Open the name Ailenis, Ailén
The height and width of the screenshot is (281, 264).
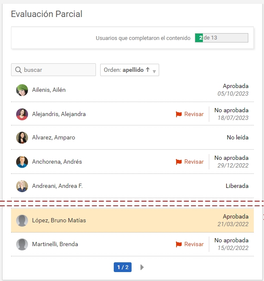tap(49, 90)
